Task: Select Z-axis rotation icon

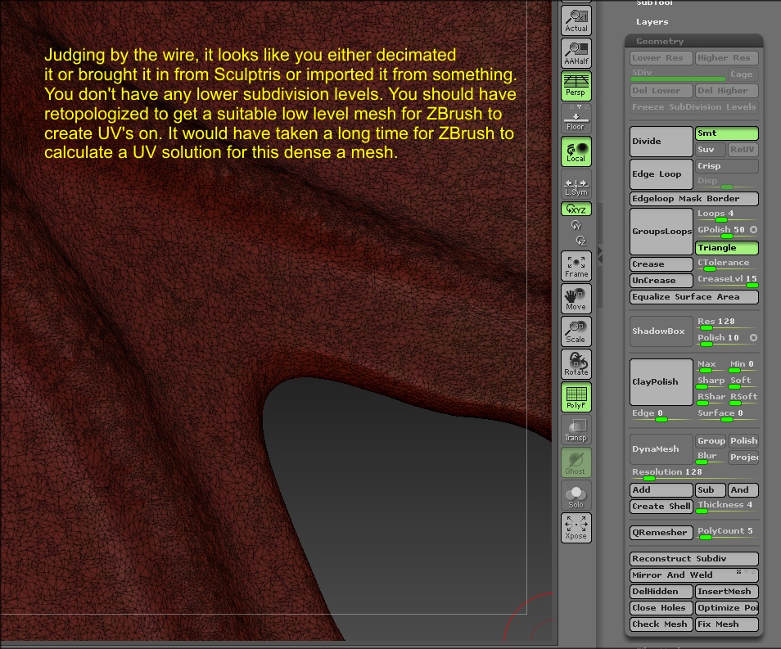Action: point(580,241)
